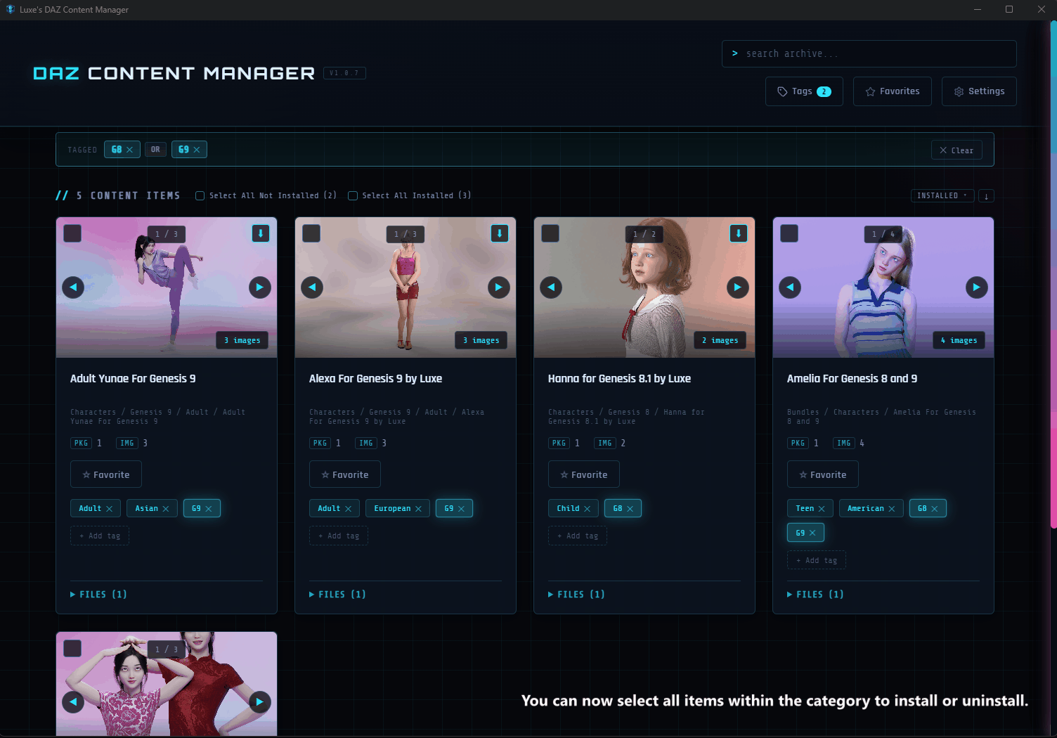Remove Child tag from Hanna card
Screen dimensions: 1057x738
pos(588,509)
